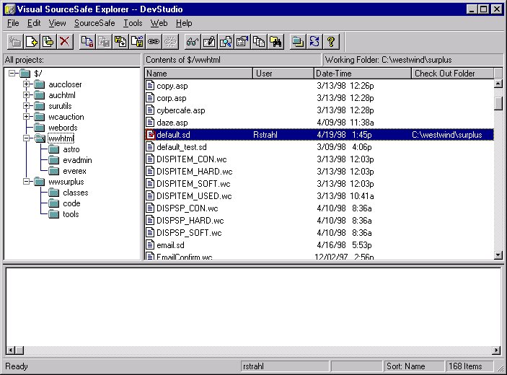The image size is (507, 375).
Task: Collapse the $/ root project node
Action: (12, 73)
